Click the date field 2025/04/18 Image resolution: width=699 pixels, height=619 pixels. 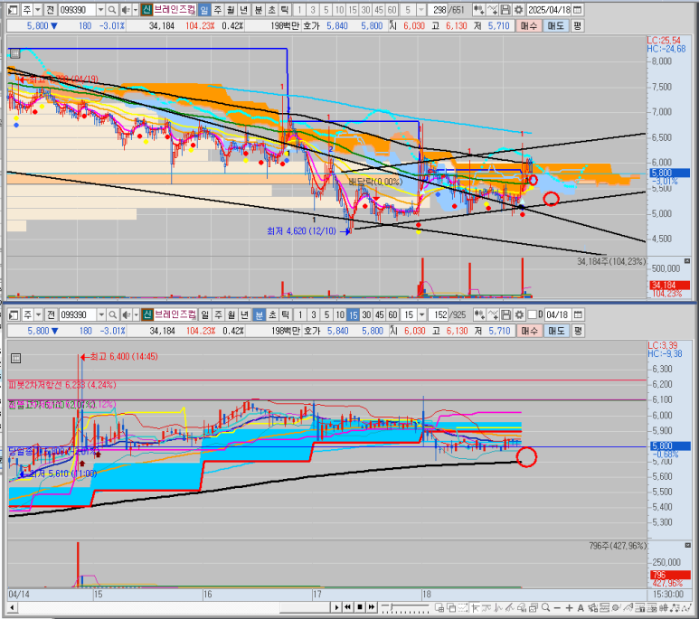pos(549,10)
